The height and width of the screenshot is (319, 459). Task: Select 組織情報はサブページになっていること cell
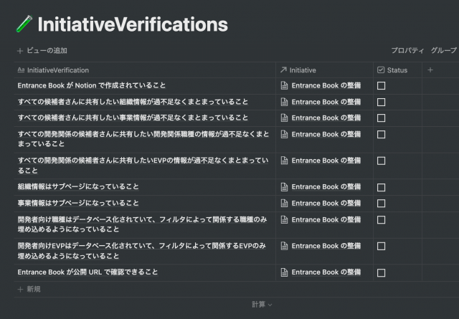(145, 187)
